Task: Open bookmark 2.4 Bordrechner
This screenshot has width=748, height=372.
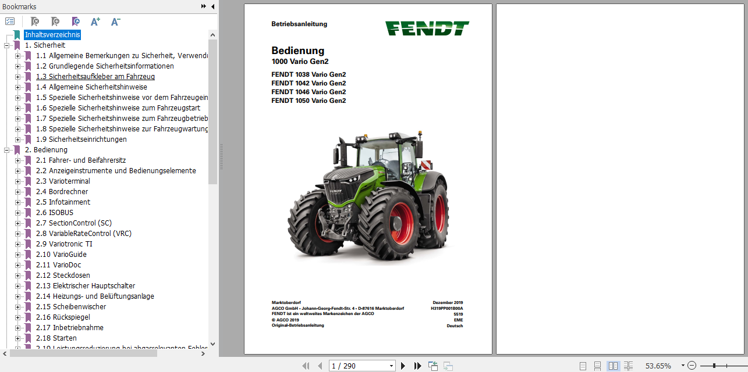Action: (x=62, y=192)
